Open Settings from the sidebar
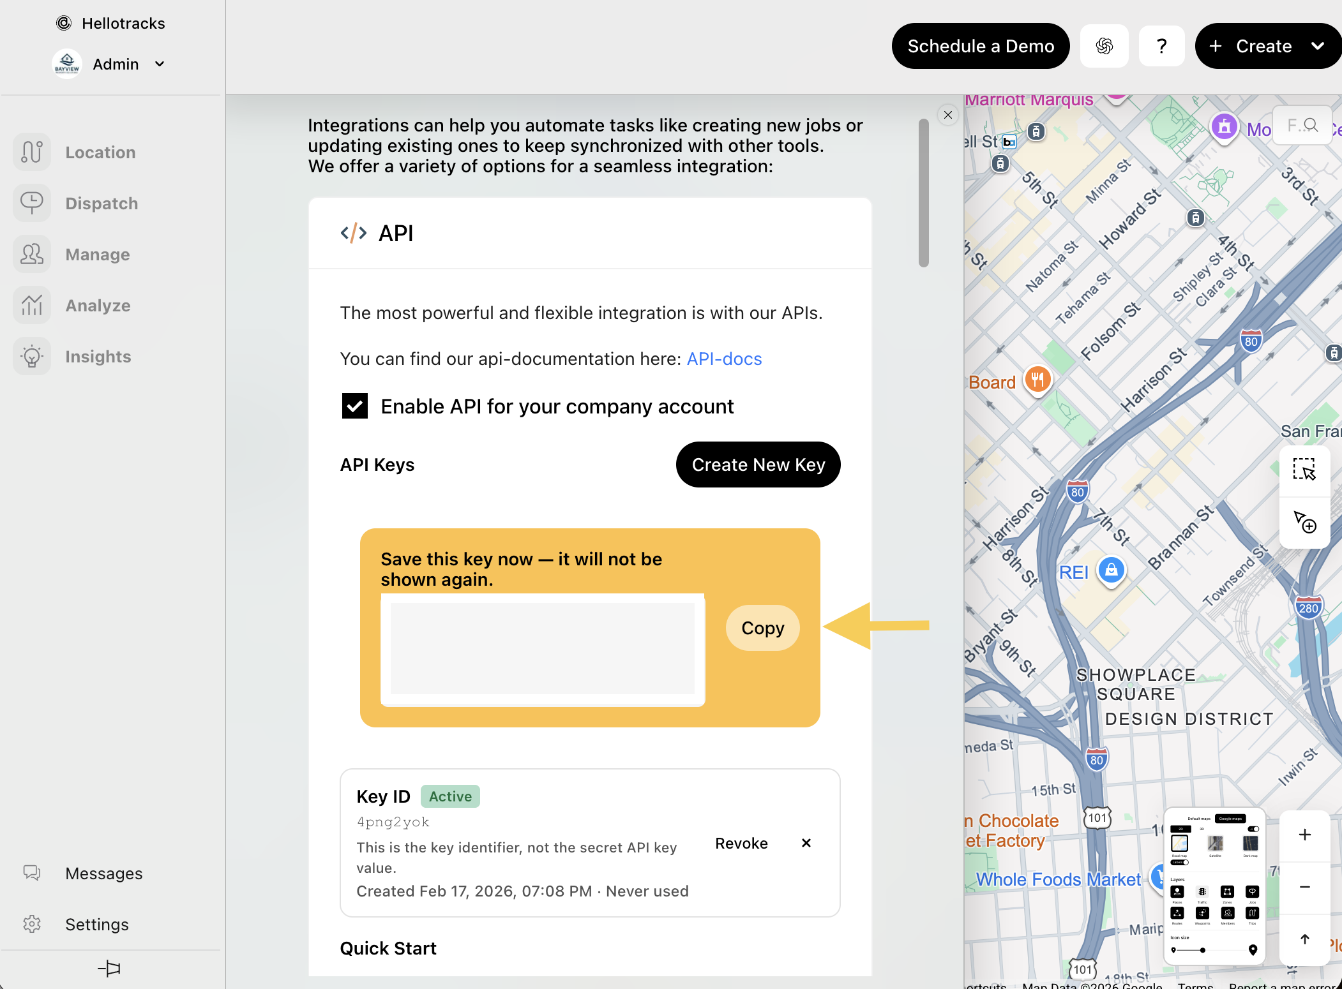This screenshot has width=1342, height=989. (x=97, y=924)
